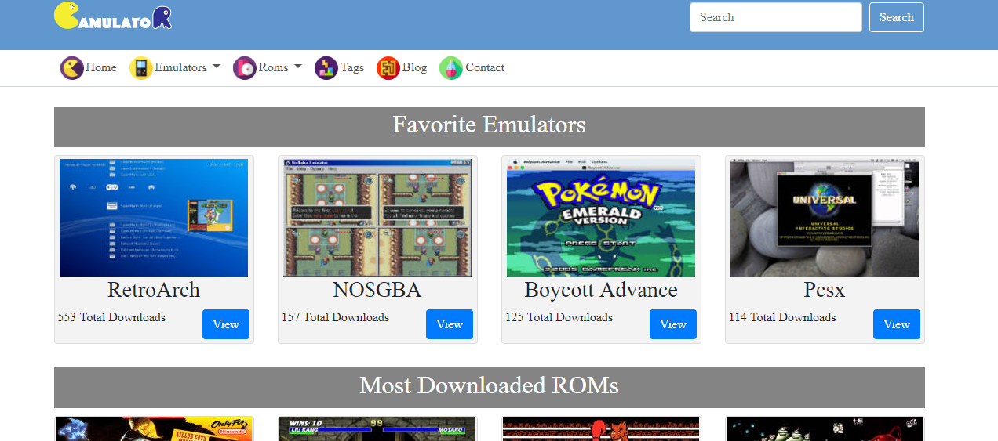Open the red boxing ROM thumbnail
This screenshot has height=441, width=998.
click(x=601, y=429)
